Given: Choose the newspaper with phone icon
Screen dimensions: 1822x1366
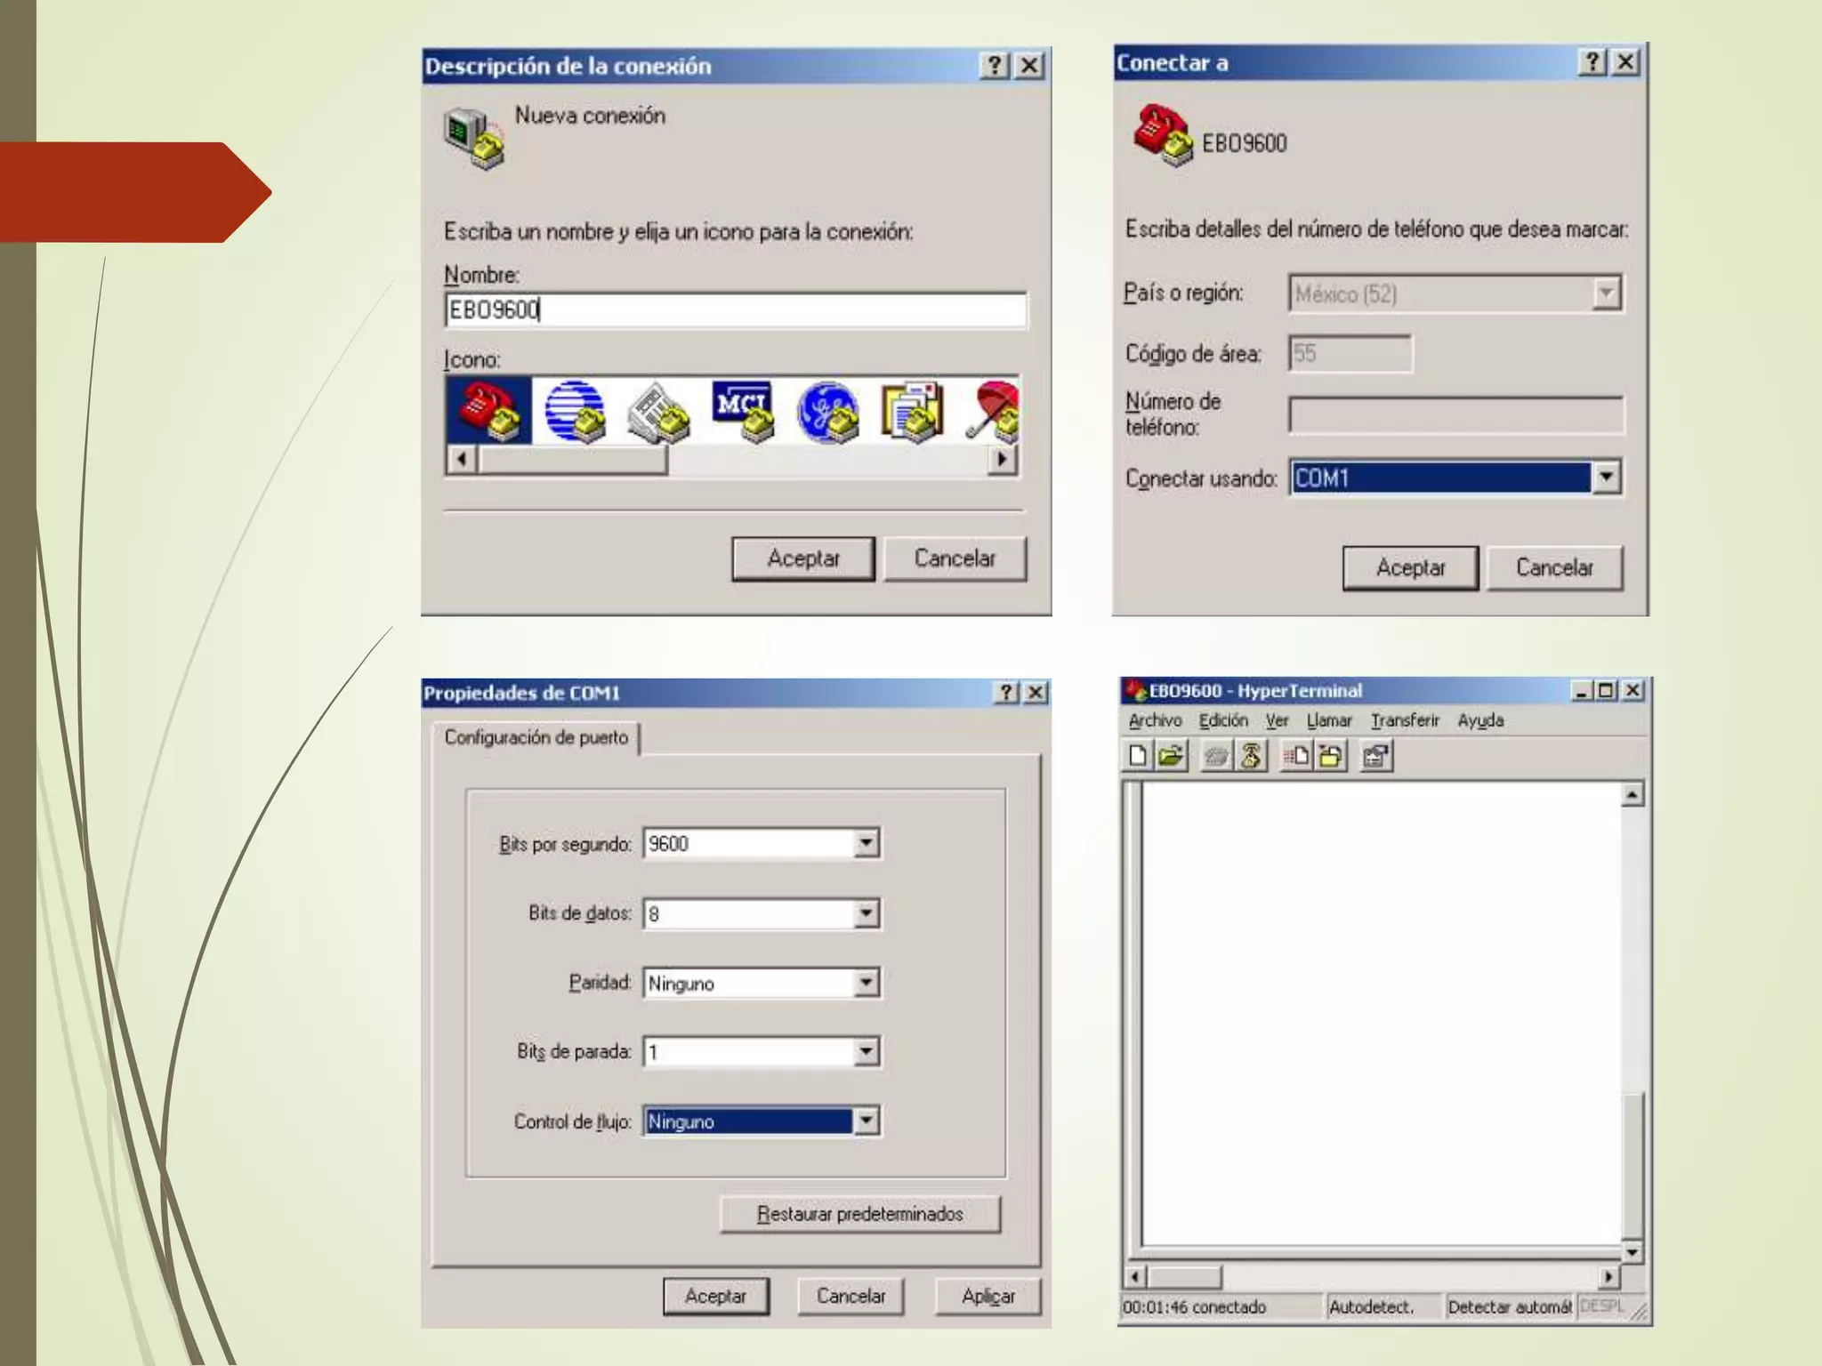Looking at the screenshot, I should click(658, 411).
